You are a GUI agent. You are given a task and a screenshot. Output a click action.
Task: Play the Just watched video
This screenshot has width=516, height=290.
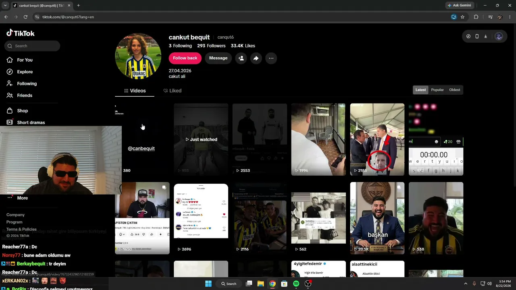(201, 139)
